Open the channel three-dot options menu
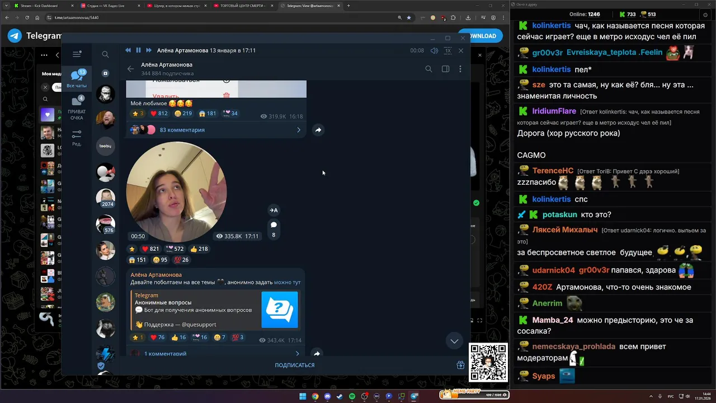Screen dimensions: 716x403 (x=460, y=69)
